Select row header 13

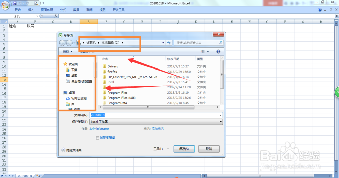coord(4,80)
